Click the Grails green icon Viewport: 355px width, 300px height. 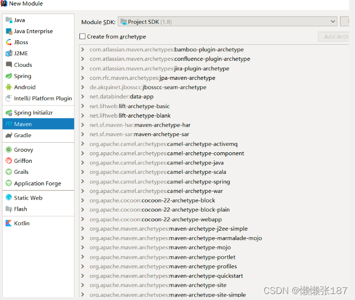[x=9, y=172]
